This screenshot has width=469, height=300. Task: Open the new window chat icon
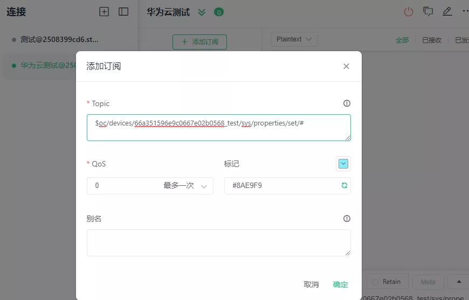click(428, 11)
